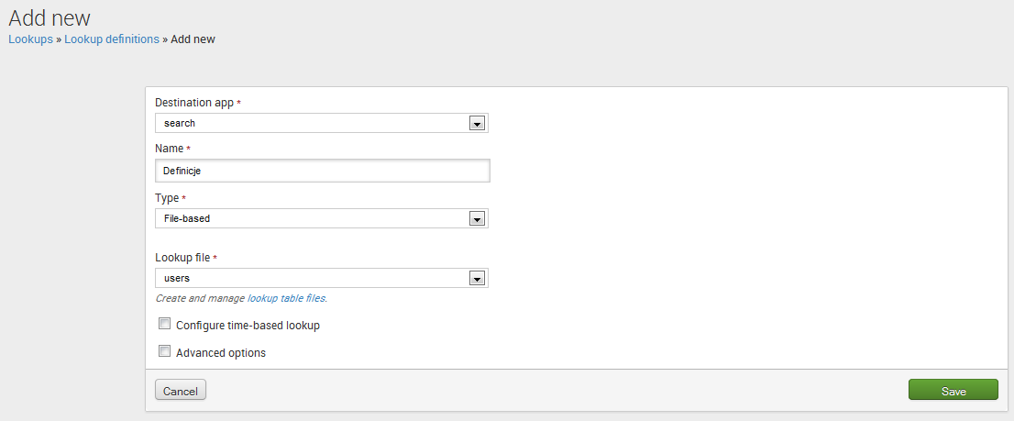Viewport: 1014px width, 421px height.
Task: Open the 'File-based' type select box
Action: click(x=312, y=218)
